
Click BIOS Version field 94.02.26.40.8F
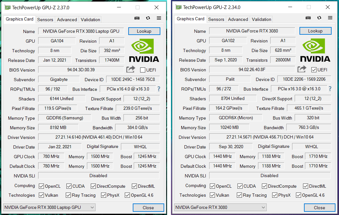click(x=252, y=69)
